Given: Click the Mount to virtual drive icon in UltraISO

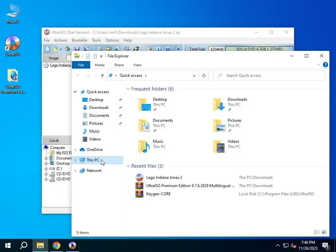Looking at the screenshot, I should 127,49.
